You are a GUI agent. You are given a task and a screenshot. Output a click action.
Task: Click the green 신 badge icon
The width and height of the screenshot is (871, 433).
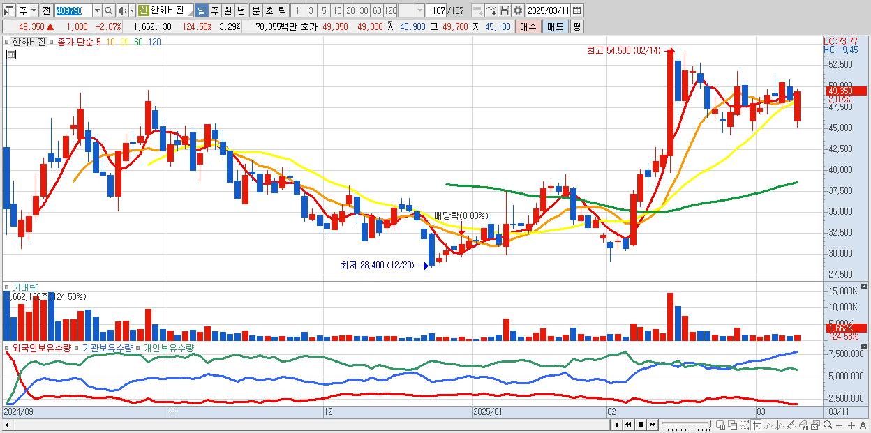pyautogui.click(x=143, y=10)
